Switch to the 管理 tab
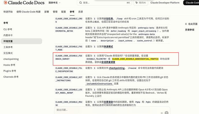The width and height of the screenshot is (199, 114). [55, 12]
